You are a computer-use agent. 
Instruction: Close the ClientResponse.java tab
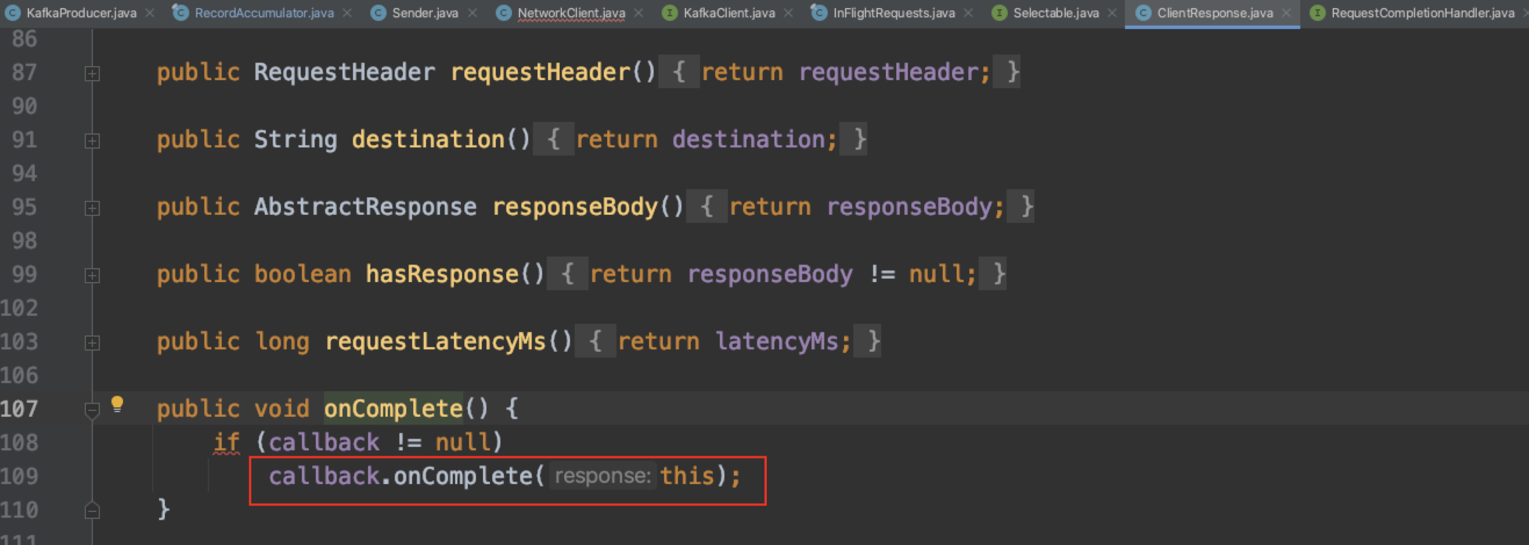tap(1286, 13)
